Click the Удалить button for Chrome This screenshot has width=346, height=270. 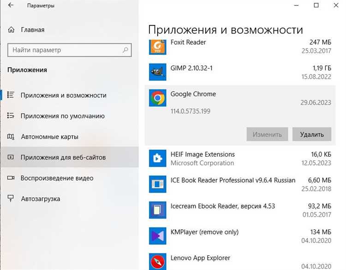(x=312, y=134)
